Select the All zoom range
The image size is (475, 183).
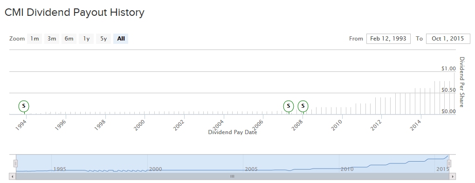tap(121, 39)
